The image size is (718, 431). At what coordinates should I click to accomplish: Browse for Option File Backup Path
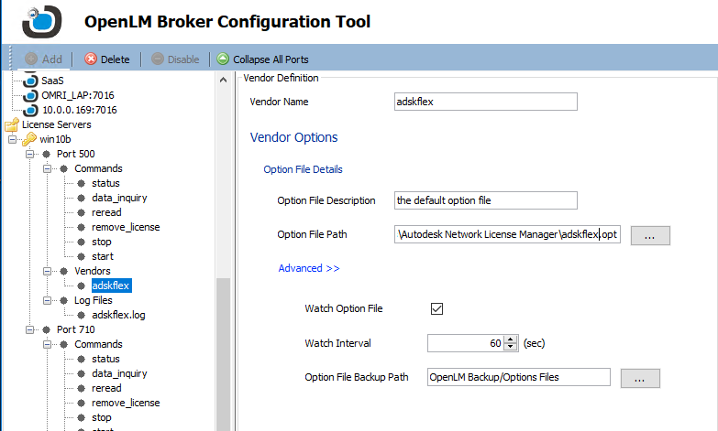click(640, 377)
